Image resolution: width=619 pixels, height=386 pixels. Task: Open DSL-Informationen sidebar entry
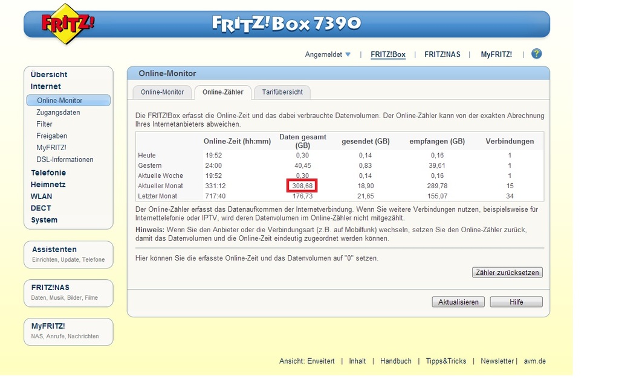[x=65, y=159]
